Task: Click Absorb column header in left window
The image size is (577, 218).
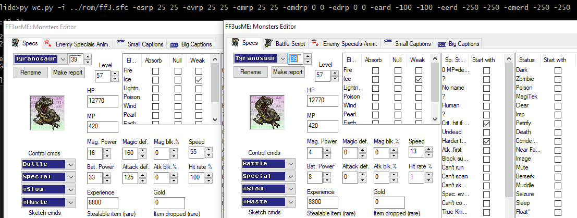Action: pyautogui.click(x=153, y=60)
